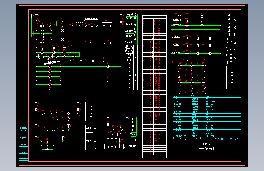This screenshot has height=171, width=264.
Task: Click the underlined callout label above the dashed box
Action: point(91,19)
